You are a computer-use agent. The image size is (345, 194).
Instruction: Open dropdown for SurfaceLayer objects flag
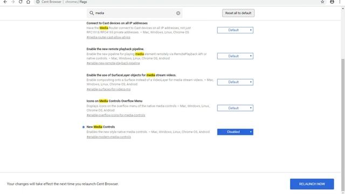click(x=235, y=82)
